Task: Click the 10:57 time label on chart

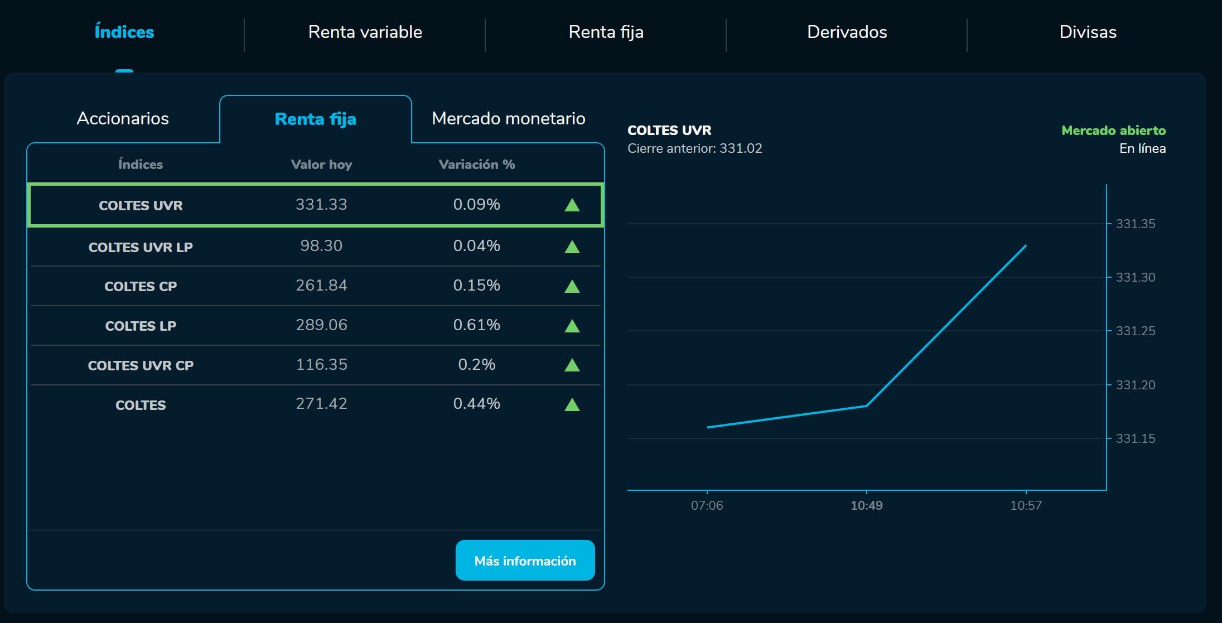Action: [1026, 505]
